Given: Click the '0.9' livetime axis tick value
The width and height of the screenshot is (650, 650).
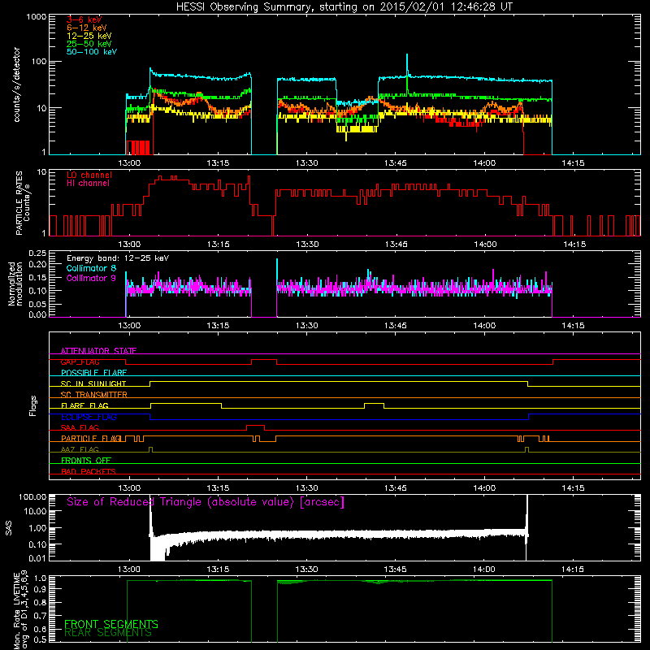Looking at the screenshot, I should 41,588.
